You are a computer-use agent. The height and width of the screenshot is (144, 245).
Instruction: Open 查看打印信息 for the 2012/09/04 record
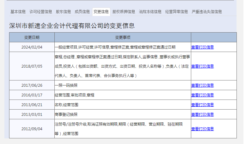tap(203, 129)
